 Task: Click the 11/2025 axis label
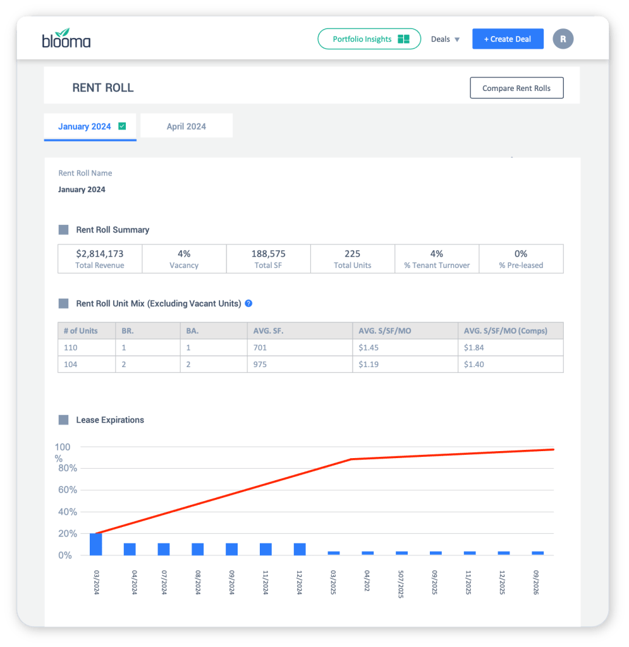(x=468, y=582)
